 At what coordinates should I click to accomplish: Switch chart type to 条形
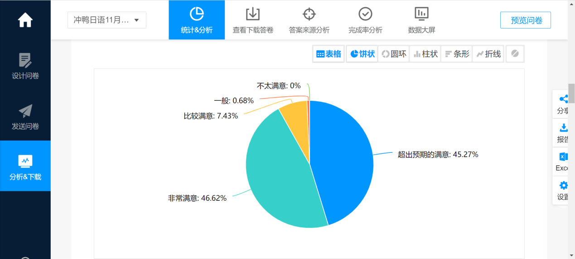pos(456,54)
